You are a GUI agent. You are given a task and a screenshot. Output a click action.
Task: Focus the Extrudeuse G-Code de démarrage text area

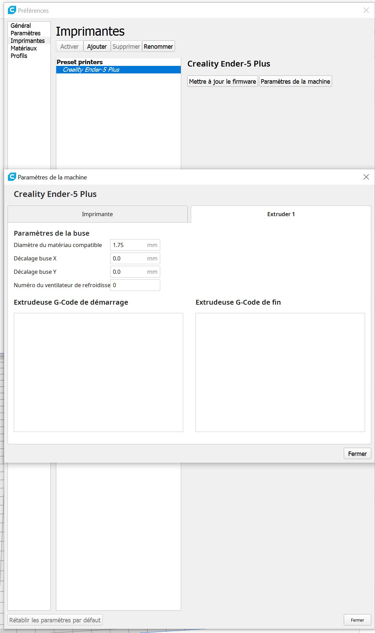(x=98, y=372)
